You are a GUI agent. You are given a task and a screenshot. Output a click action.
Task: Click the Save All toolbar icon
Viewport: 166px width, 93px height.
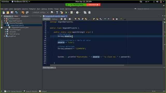click(x=16, y=13)
